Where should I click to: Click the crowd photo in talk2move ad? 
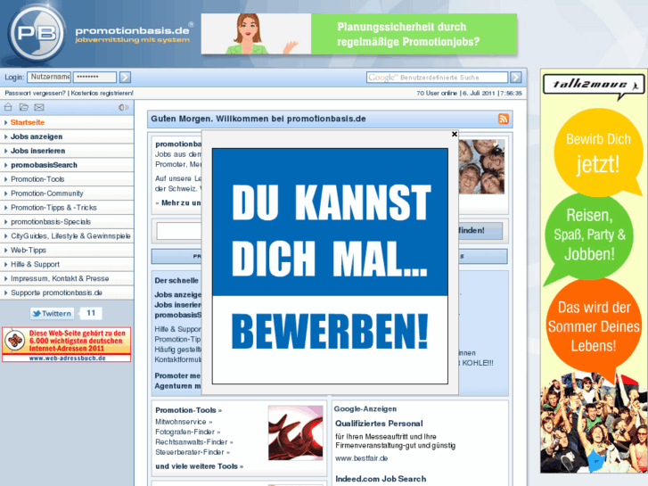pos(594,422)
